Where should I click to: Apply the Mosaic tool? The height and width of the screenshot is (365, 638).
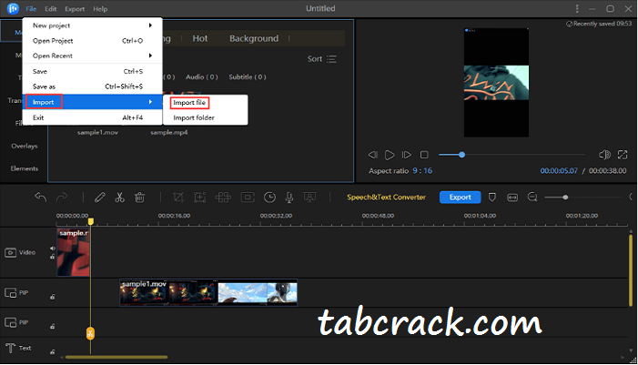(223, 198)
